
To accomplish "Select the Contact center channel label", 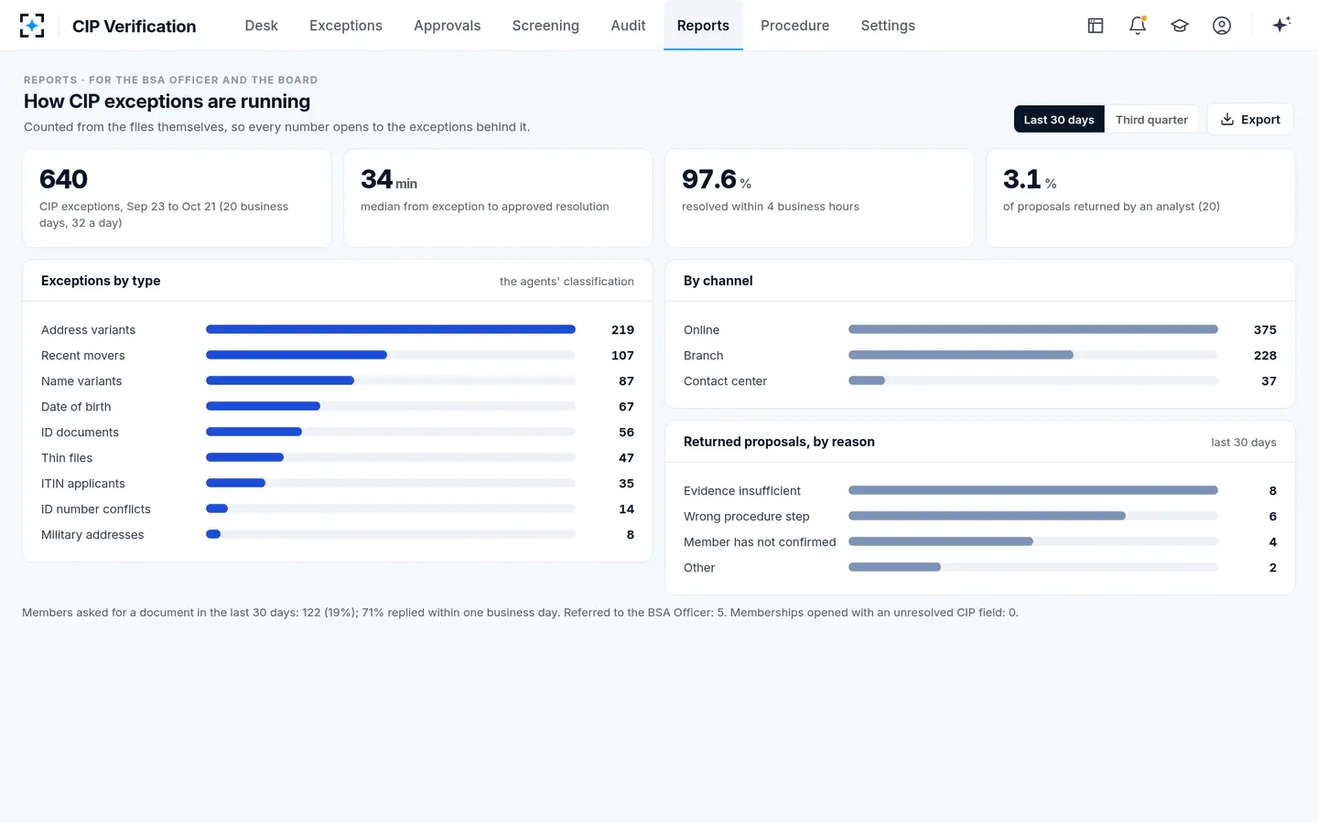I will [x=725, y=381].
